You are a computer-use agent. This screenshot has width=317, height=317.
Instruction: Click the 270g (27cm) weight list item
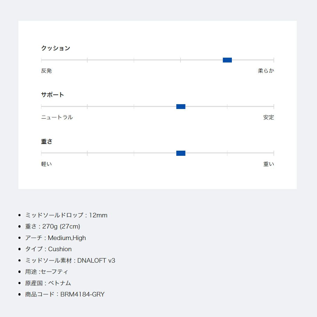(x=53, y=226)
